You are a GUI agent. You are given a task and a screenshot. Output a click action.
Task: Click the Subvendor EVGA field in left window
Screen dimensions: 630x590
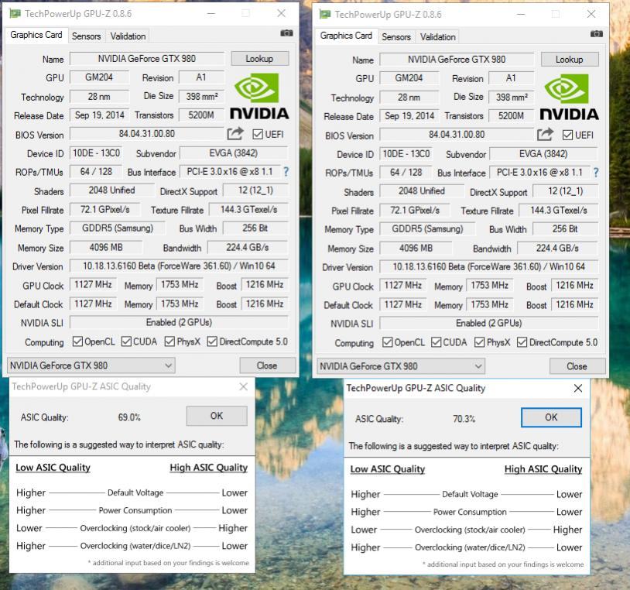(x=234, y=153)
